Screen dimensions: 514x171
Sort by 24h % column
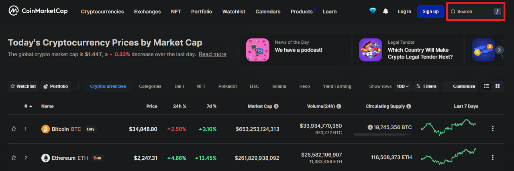[x=179, y=106]
